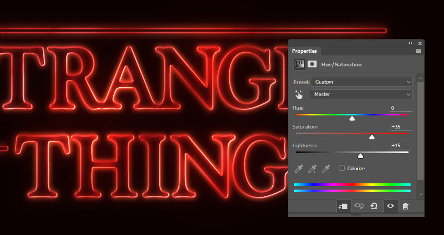The width and height of the screenshot is (444, 235).
Task: Switch to the Properties tab
Action: coord(305,51)
